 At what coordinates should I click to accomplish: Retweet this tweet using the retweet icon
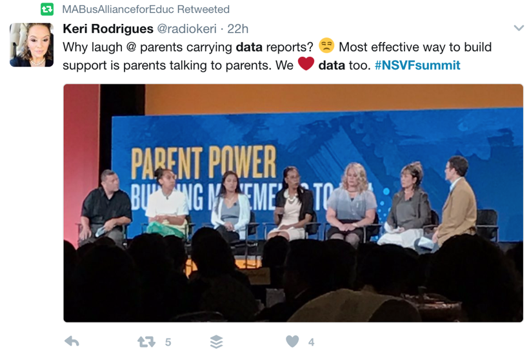pos(146,342)
